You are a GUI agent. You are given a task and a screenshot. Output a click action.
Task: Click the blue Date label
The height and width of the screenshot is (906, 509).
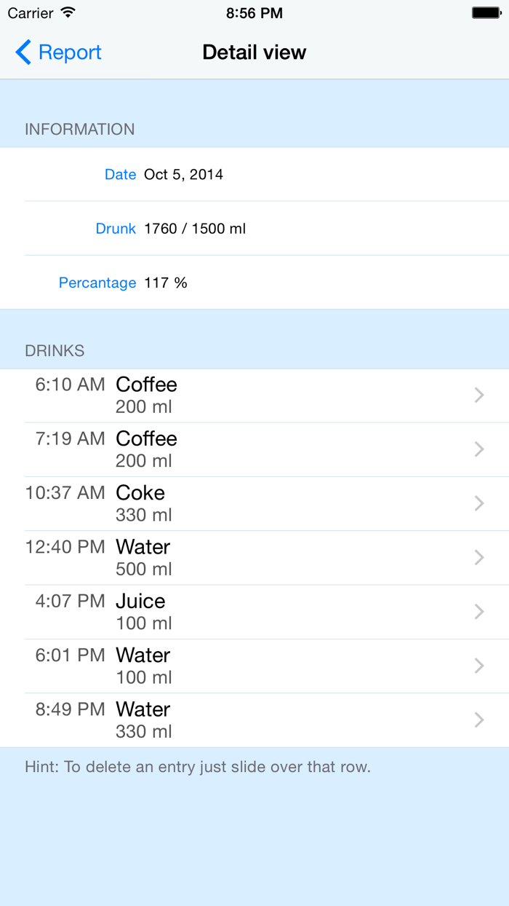121,174
